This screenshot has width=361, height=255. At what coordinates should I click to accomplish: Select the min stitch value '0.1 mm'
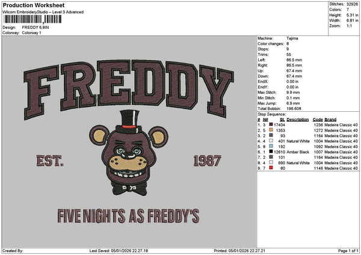[293, 98]
